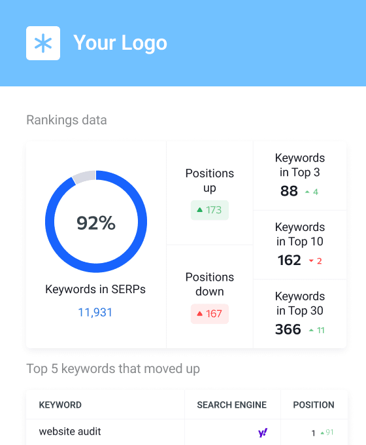Click the green up arrow beside 173
The image size is (366, 445).
point(199,210)
